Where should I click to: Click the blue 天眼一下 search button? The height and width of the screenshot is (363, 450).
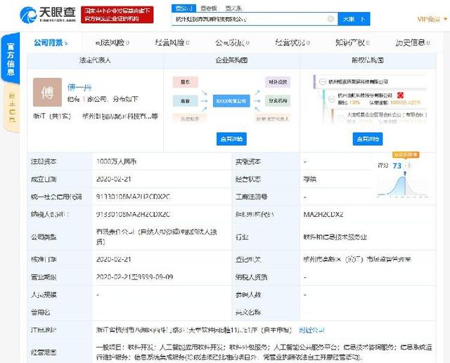[354, 19]
